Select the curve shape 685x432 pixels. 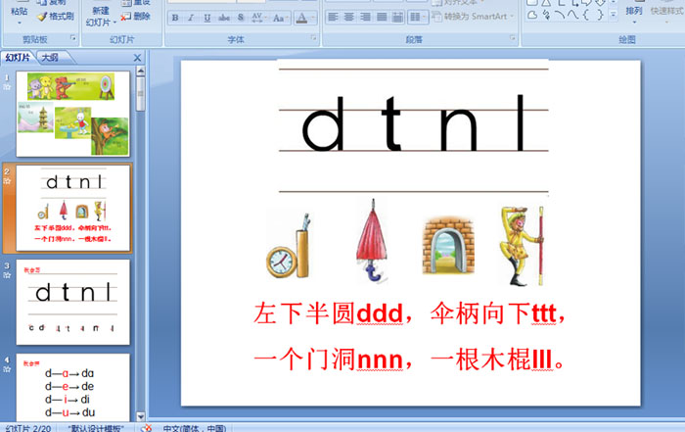tap(573, 16)
